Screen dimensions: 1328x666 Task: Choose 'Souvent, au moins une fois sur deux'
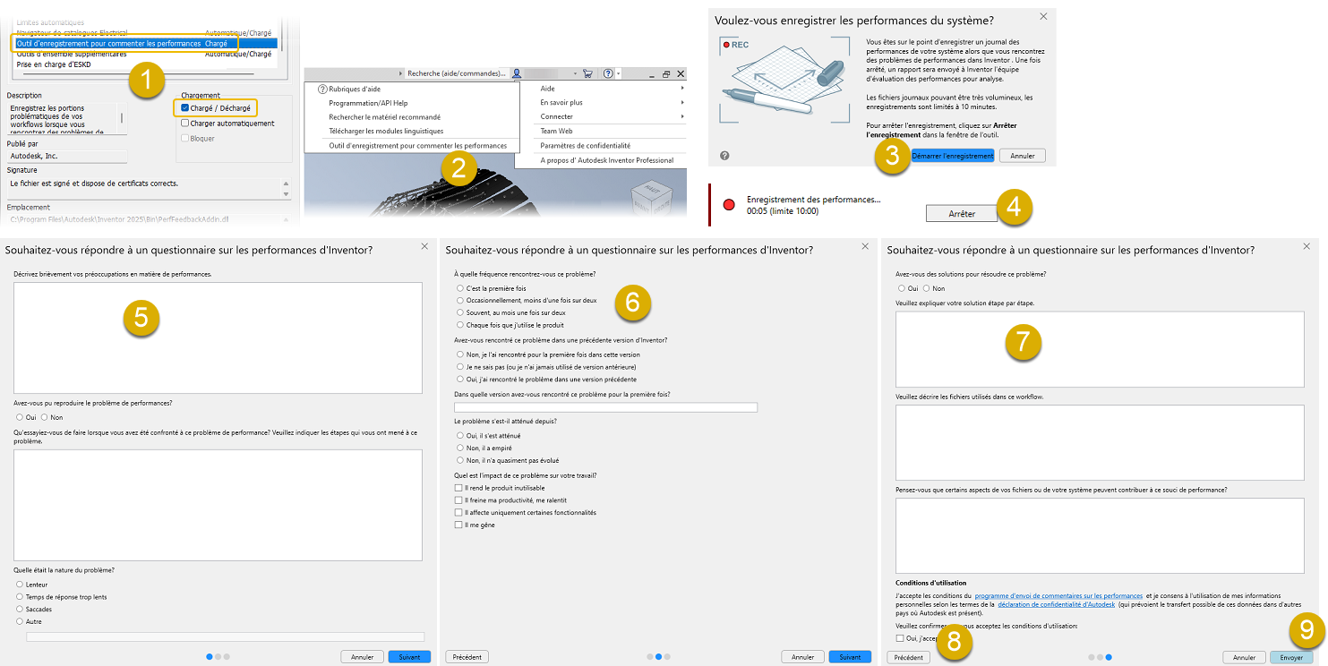[459, 312]
